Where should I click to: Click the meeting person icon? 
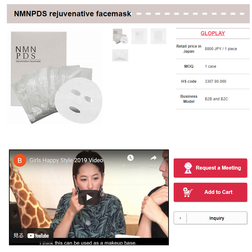[x=188, y=168]
